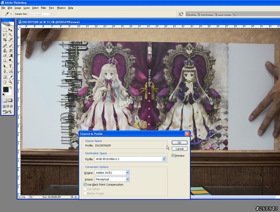Open the Select menu
The image size is (280, 212).
(35, 8)
